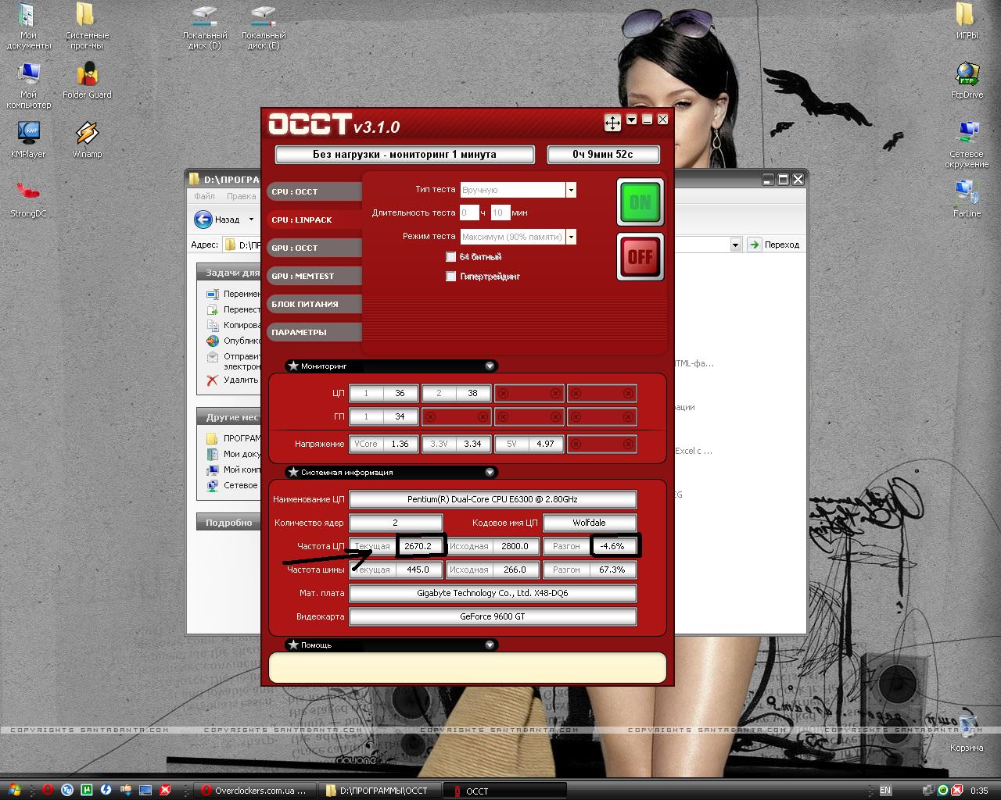
Task: Open the Системные прог-мы folder icon
Action: coord(87,25)
